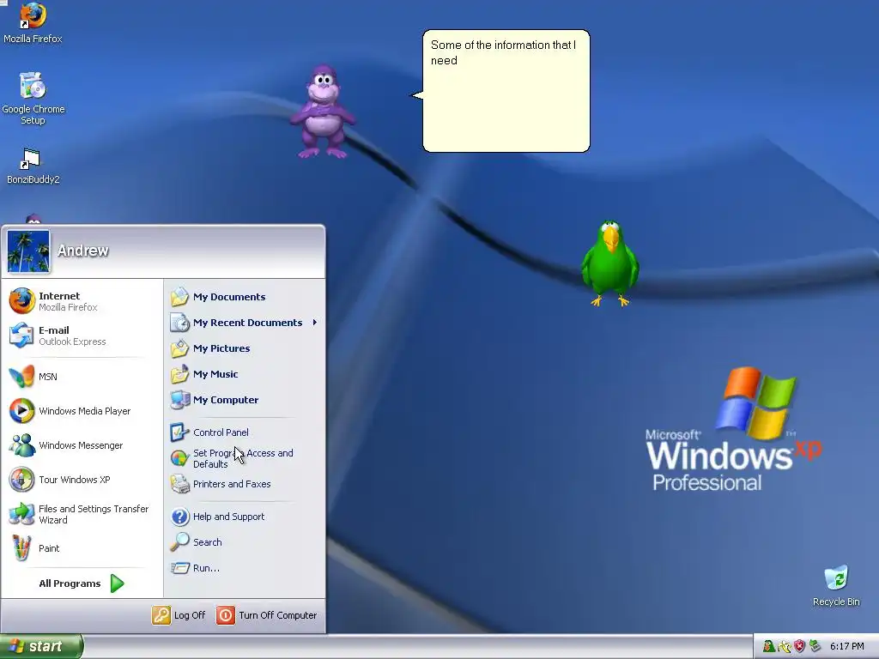Image resolution: width=879 pixels, height=659 pixels.
Task: Open Control Panel
Action: tap(245, 432)
